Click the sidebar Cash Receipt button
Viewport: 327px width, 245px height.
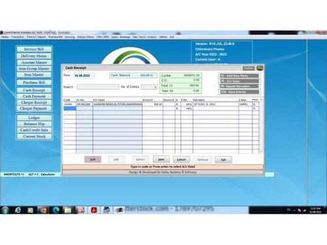[34, 90]
